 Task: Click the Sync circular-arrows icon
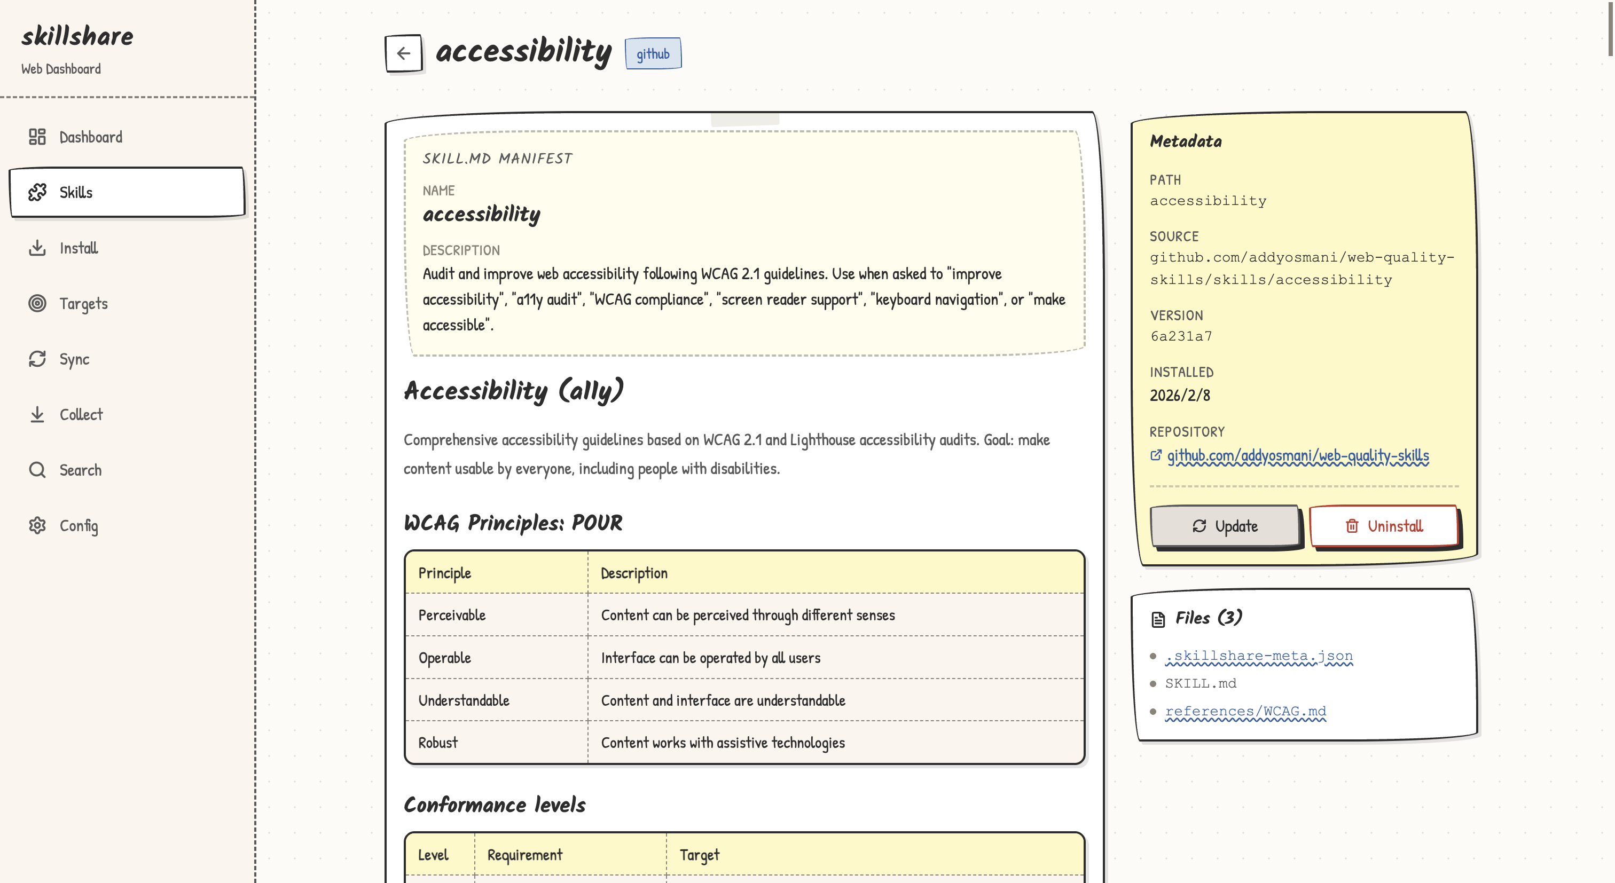[37, 359]
